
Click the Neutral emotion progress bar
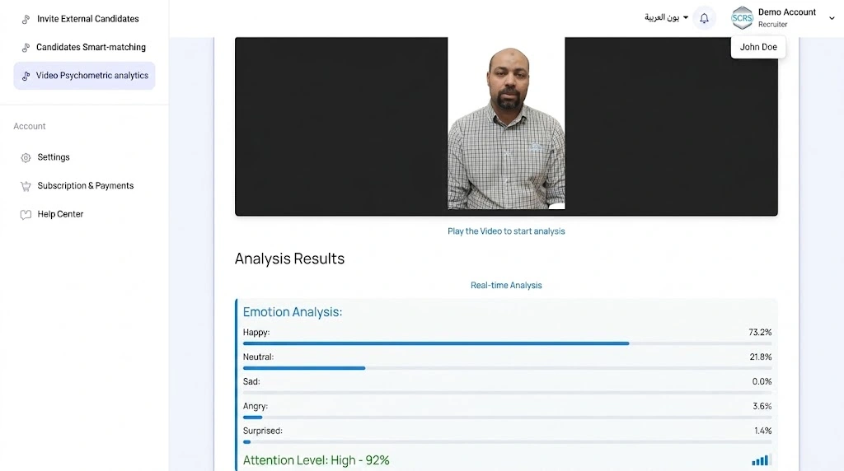pyautogui.click(x=507, y=368)
